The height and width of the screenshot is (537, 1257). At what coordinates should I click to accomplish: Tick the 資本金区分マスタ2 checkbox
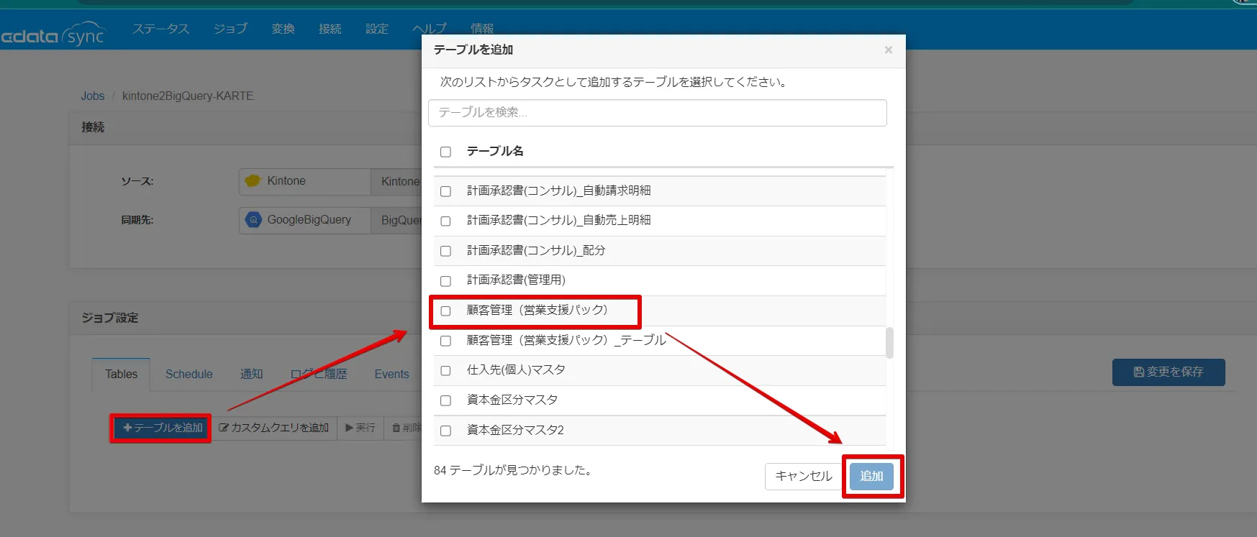[x=445, y=431]
